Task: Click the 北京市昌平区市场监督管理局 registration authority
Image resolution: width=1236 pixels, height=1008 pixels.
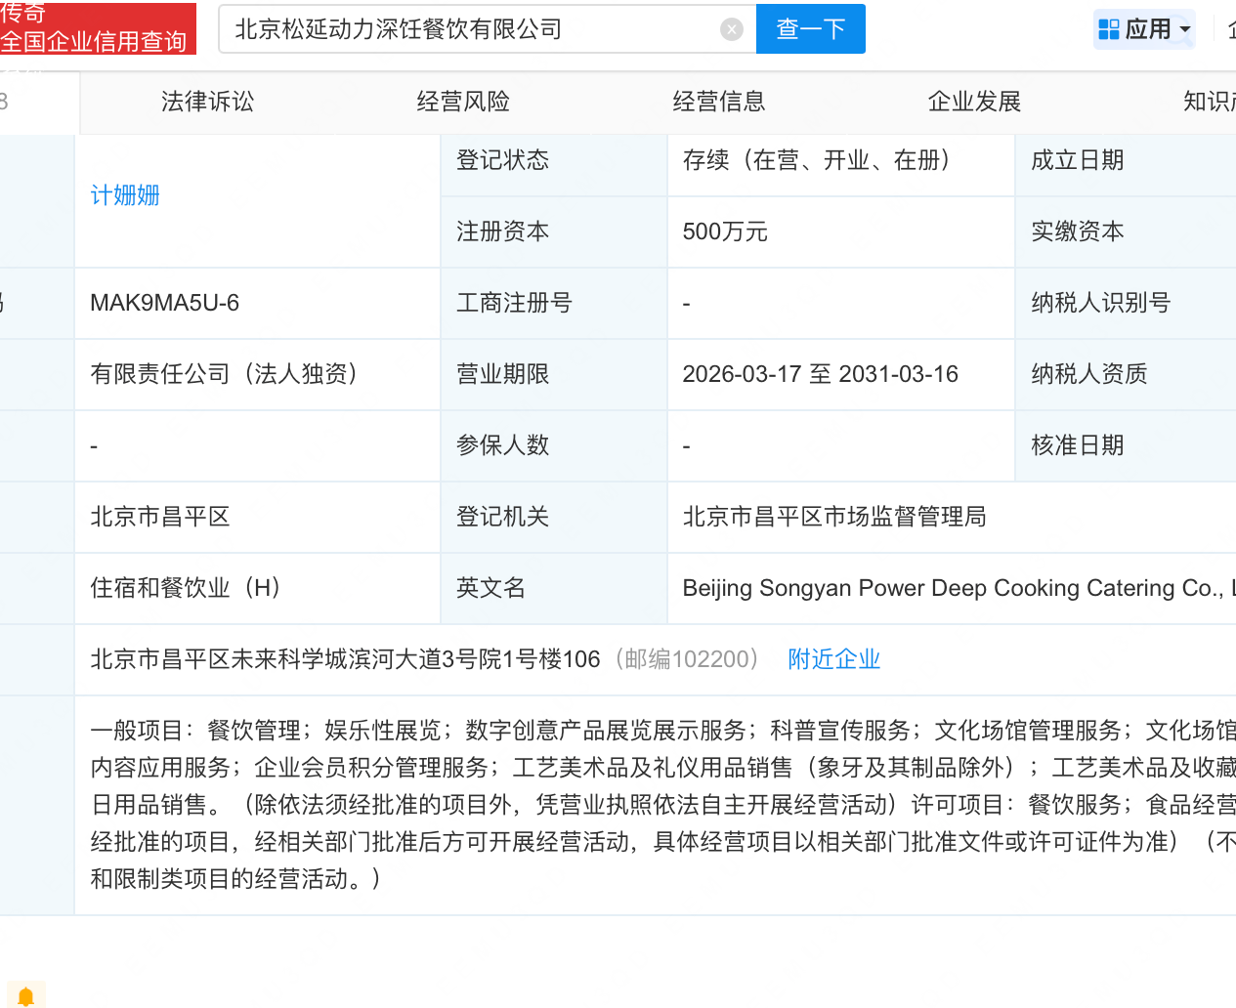Action: coord(833,517)
